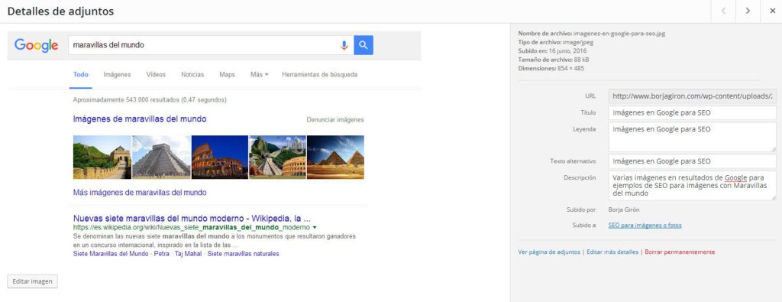Image resolution: width=782 pixels, height=302 pixels.
Task: Click the Editar imagen button
Action: pos(32,281)
